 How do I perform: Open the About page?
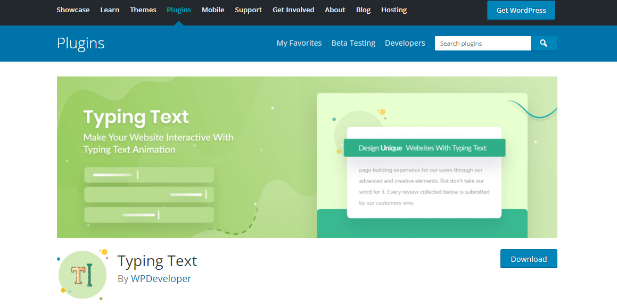(x=335, y=10)
